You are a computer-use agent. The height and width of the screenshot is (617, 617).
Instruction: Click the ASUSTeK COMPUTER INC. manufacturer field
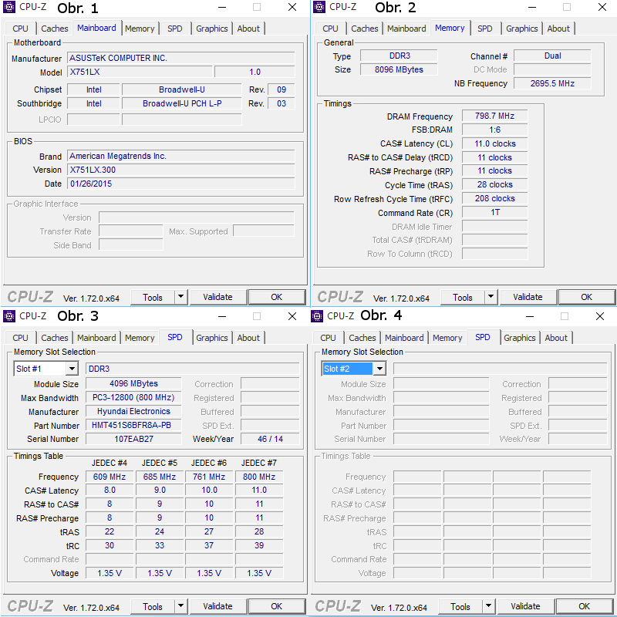tap(181, 59)
